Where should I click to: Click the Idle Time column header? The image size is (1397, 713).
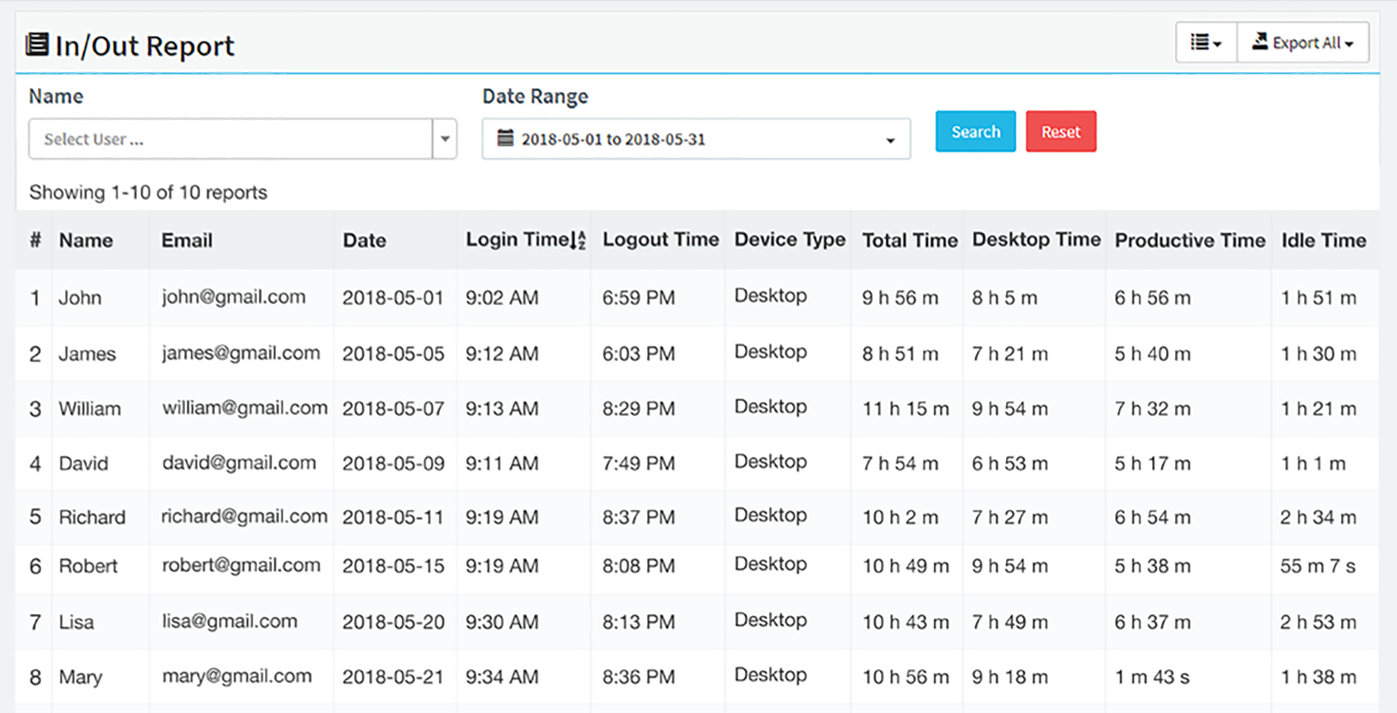1323,240
